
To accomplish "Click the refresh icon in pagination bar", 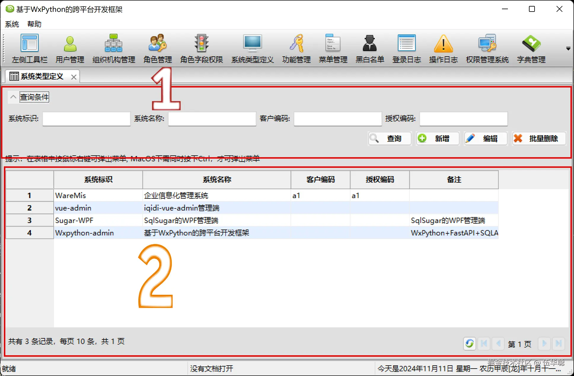I will 470,344.
